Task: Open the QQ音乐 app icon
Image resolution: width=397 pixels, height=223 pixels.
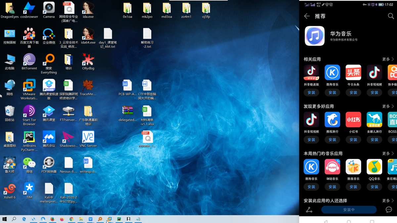Action: 375,167
